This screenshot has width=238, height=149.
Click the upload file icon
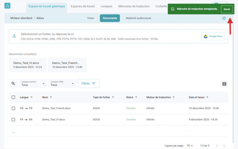coord(14,36)
